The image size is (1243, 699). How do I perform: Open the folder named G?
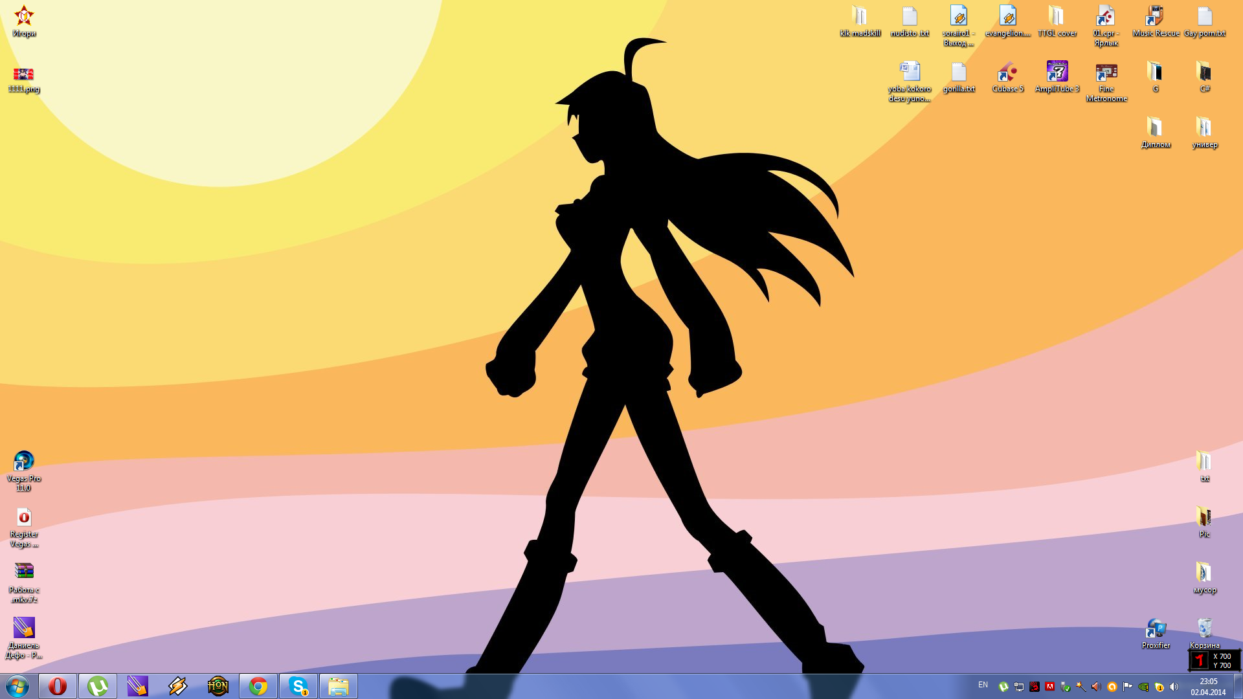coord(1156,78)
